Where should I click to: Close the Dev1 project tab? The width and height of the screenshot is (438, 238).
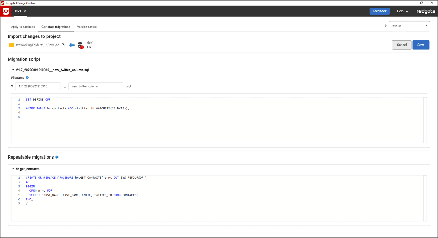[25, 11]
